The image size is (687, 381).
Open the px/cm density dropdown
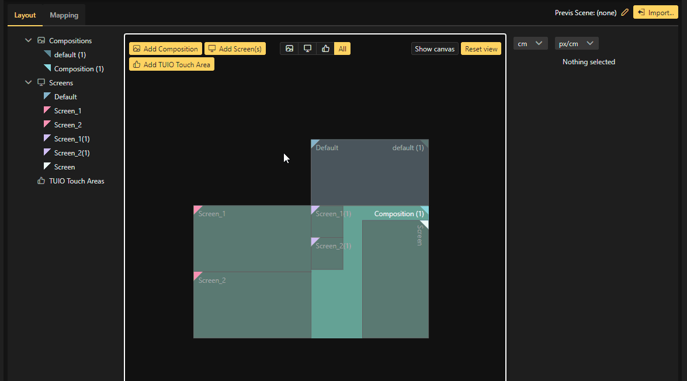(x=576, y=43)
